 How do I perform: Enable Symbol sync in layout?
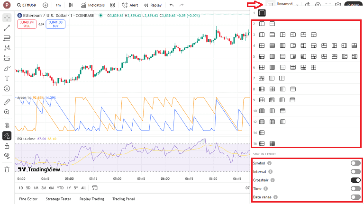[x=355, y=163]
